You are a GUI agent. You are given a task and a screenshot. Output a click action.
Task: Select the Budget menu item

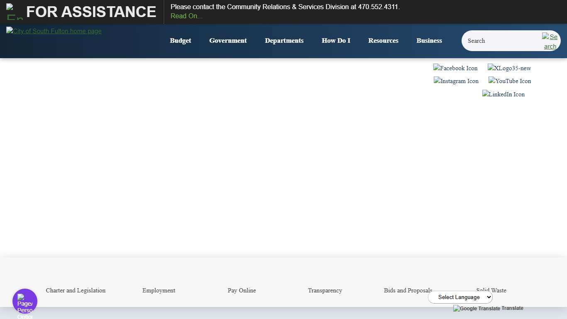pos(181,41)
